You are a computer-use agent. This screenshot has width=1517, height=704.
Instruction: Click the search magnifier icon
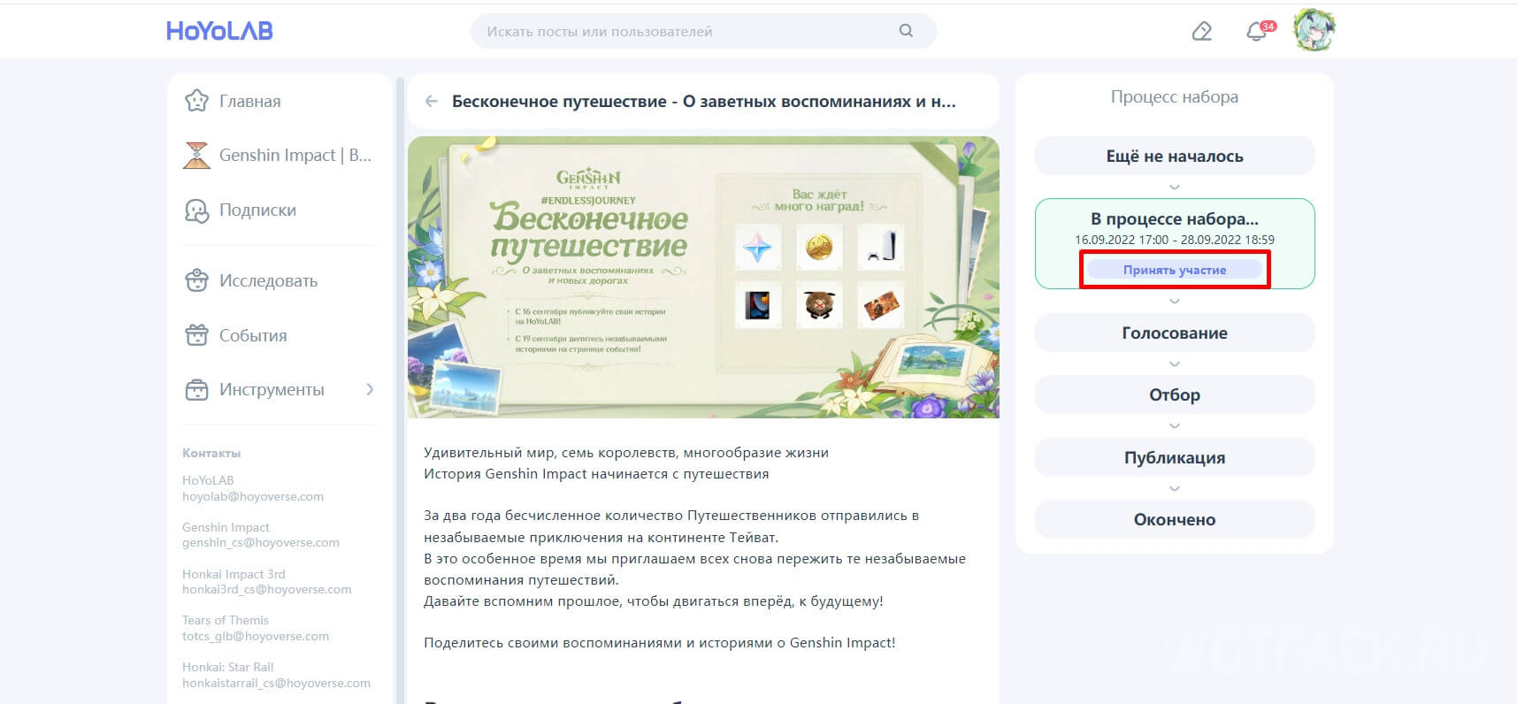point(906,31)
